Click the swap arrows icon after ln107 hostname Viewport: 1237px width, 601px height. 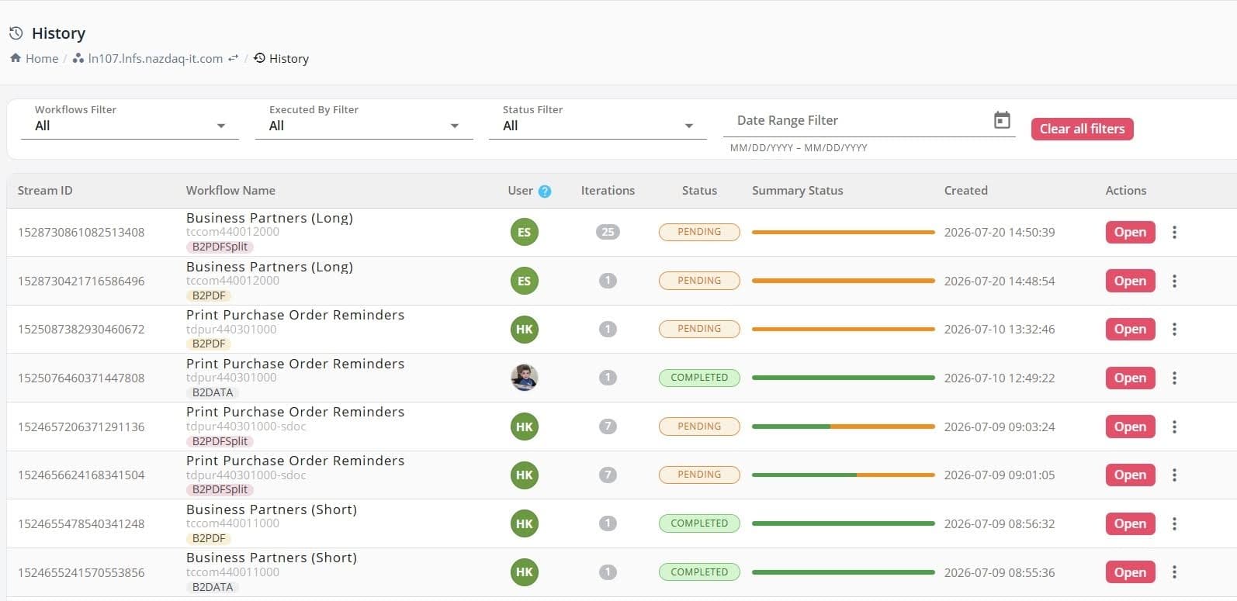pos(233,58)
